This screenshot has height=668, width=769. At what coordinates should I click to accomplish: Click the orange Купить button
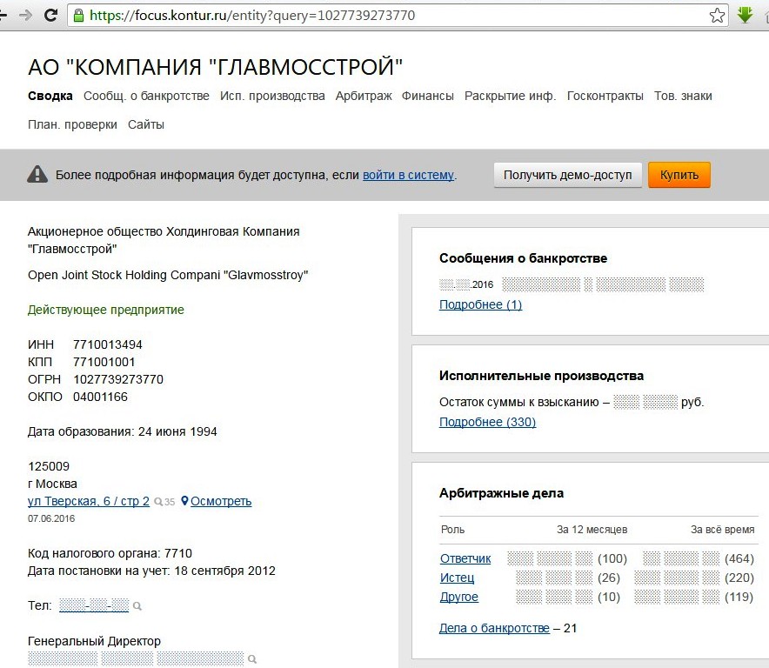click(x=679, y=175)
